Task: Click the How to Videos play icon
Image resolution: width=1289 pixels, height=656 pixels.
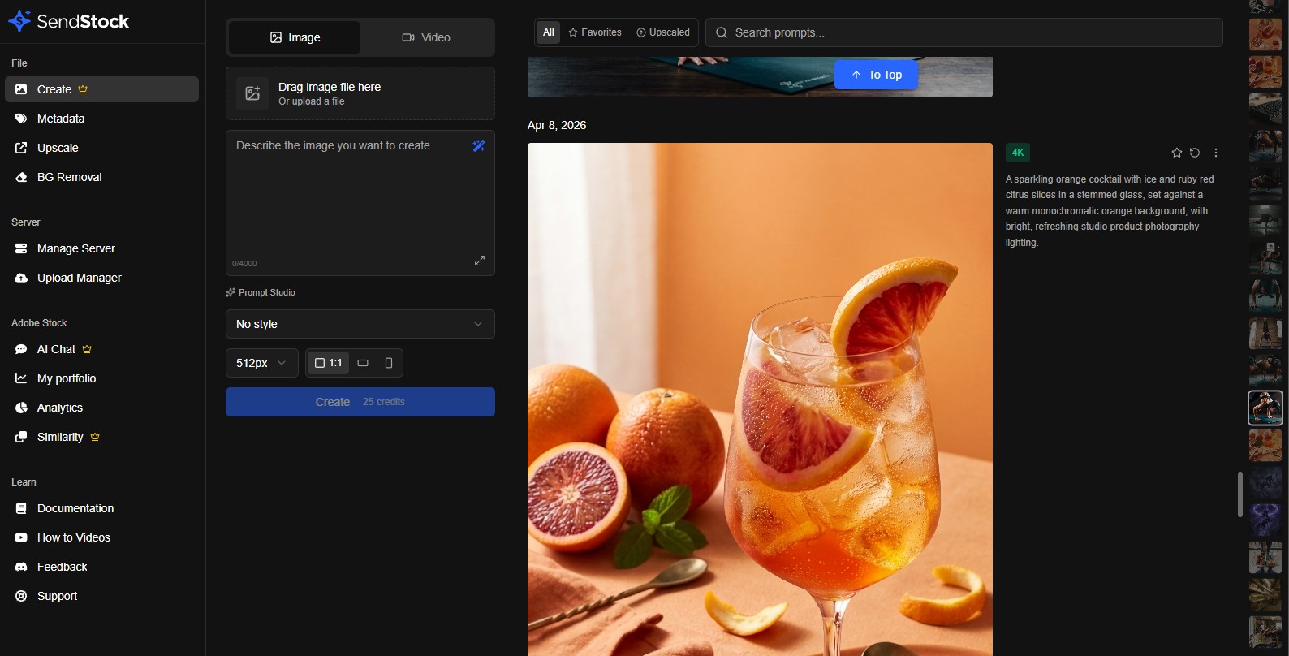Action: [x=21, y=537]
